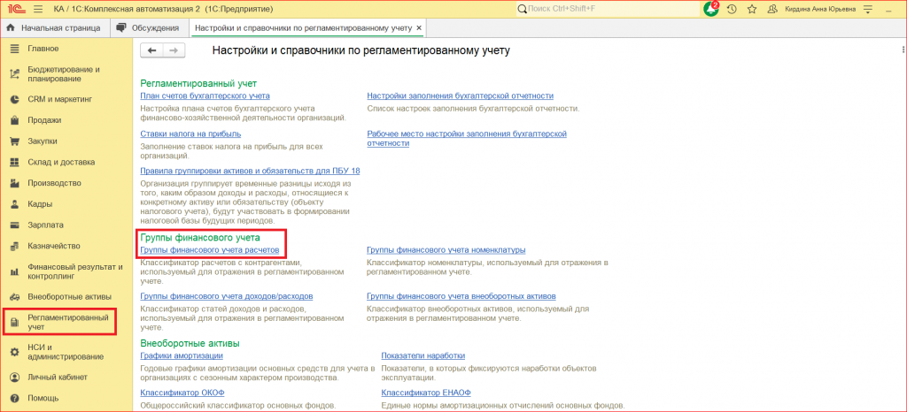The height and width of the screenshot is (412, 907).
Task: Click the Производство factory icon
Action: pyautogui.click(x=16, y=184)
